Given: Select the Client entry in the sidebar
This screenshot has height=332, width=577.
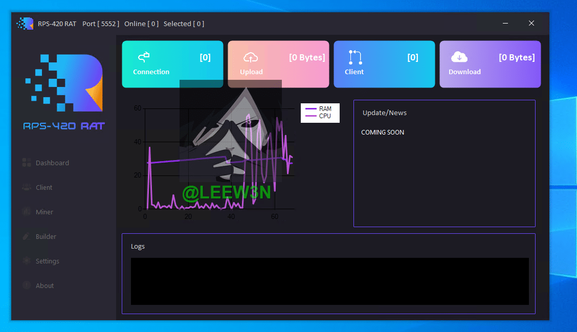Looking at the screenshot, I should [44, 187].
